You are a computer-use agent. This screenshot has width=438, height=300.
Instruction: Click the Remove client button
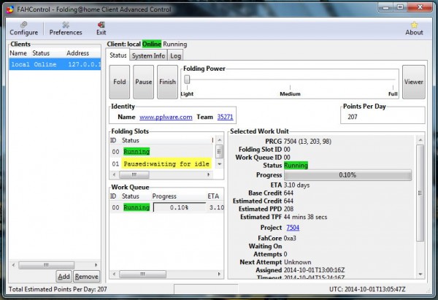pos(87,277)
